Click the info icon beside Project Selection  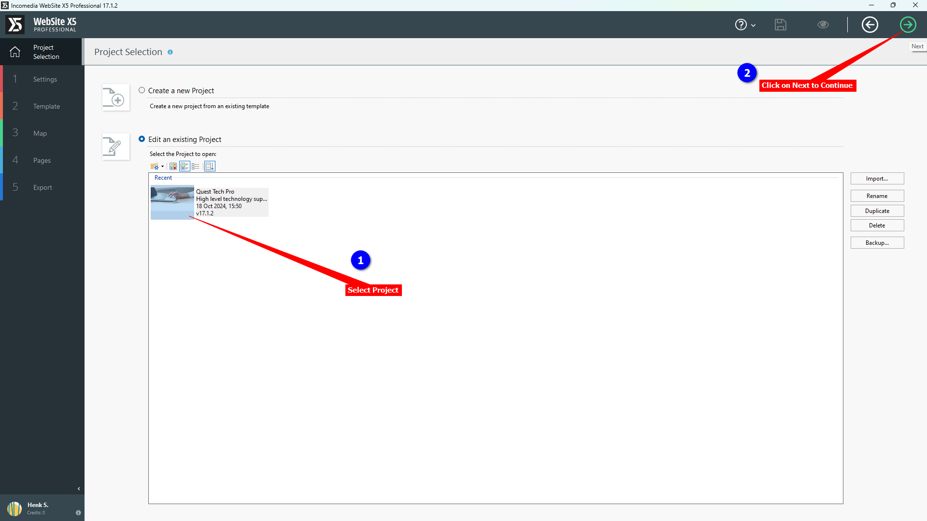click(x=170, y=52)
